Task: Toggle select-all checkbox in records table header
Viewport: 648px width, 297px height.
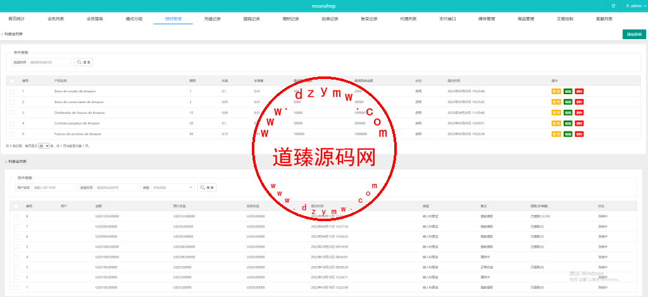Action: (16, 206)
